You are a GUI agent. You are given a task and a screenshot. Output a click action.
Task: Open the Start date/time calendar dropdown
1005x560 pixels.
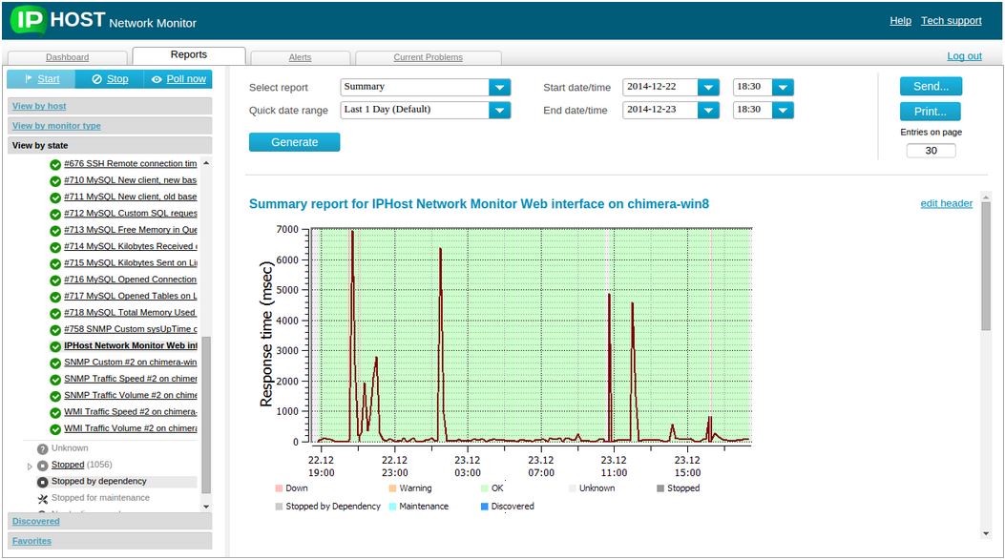coord(707,87)
